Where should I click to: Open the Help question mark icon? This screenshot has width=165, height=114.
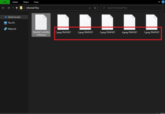point(163,2)
